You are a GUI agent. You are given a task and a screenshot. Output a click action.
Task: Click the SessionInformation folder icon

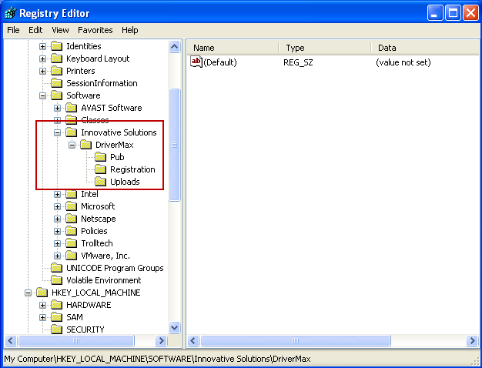(x=56, y=83)
